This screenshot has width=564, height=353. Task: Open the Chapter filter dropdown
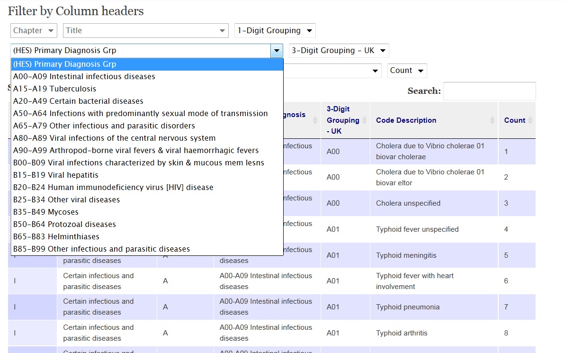point(34,31)
